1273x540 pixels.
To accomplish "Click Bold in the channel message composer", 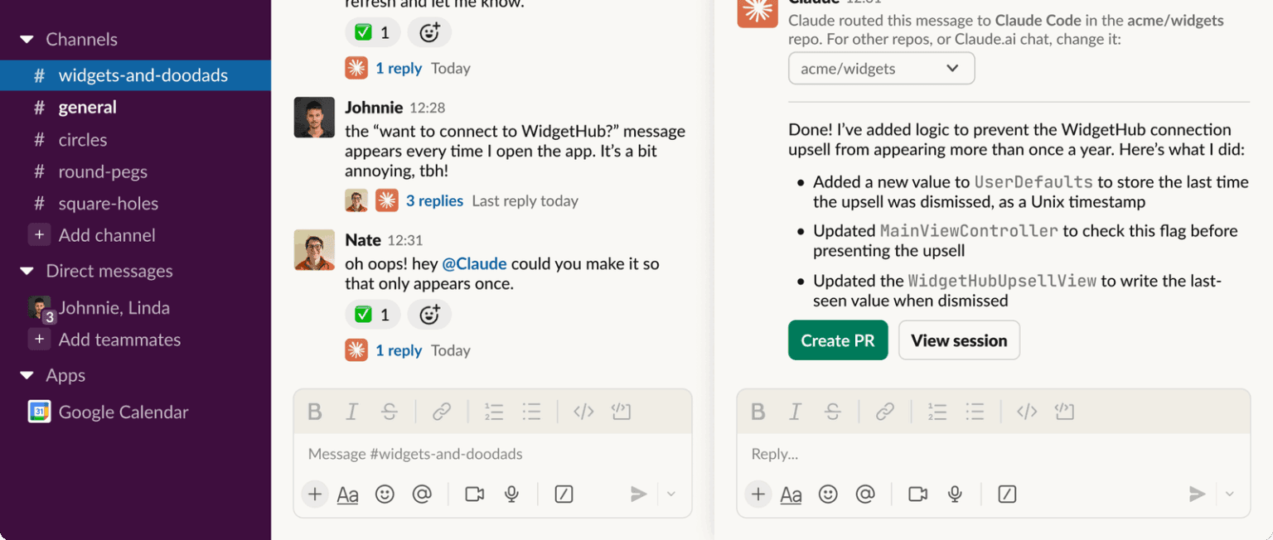I will click(314, 412).
